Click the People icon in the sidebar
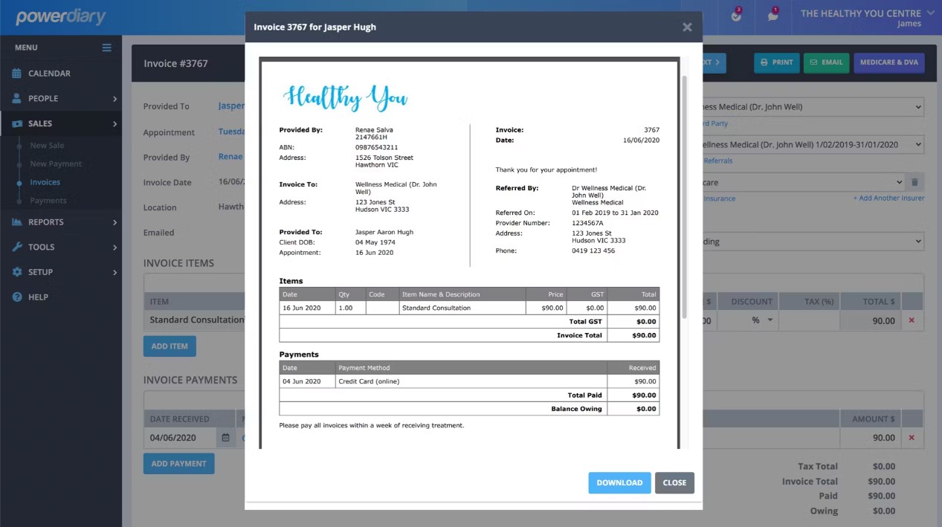This screenshot has height=527, width=942. [x=16, y=98]
